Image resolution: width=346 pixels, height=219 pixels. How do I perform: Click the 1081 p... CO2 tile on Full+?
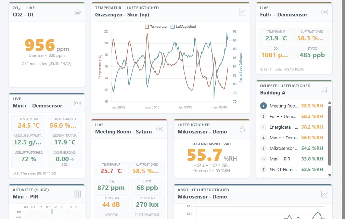point(276,52)
